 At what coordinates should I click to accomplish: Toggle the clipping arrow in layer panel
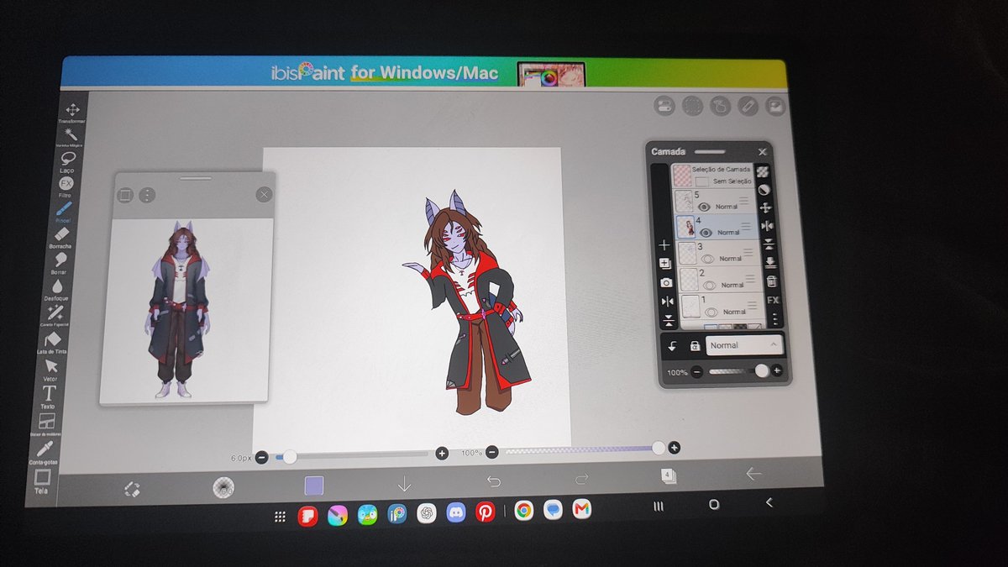[x=673, y=345]
